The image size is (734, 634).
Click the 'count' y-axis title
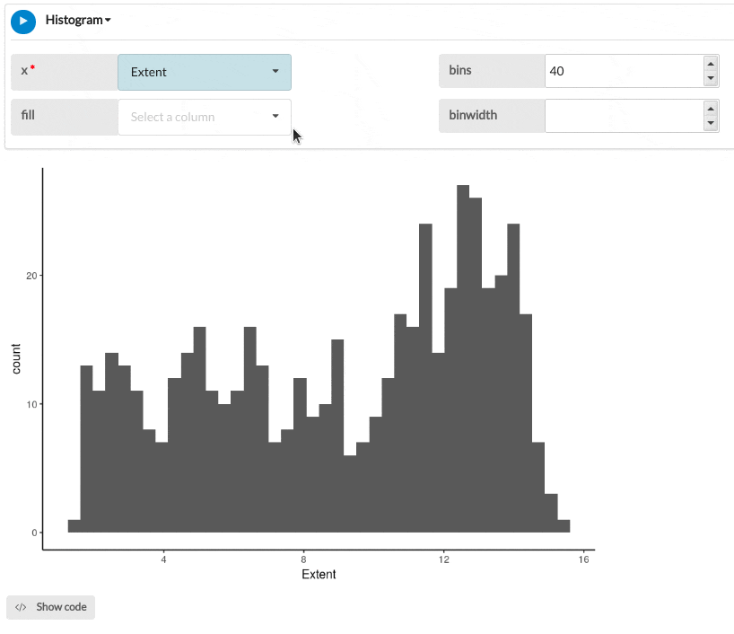click(x=16, y=359)
